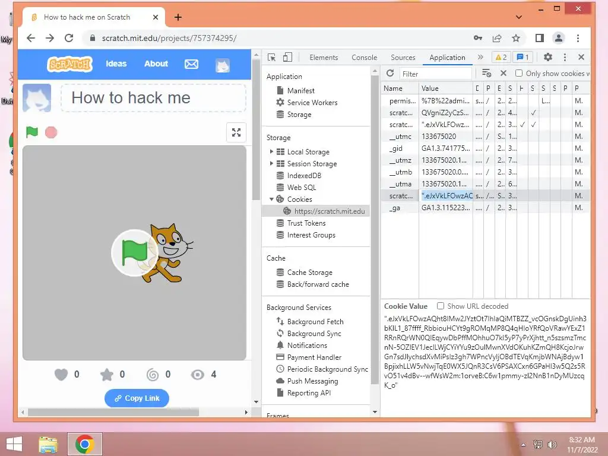608x456 pixels.
Task: Click the share page icon
Action: coord(497,38)
